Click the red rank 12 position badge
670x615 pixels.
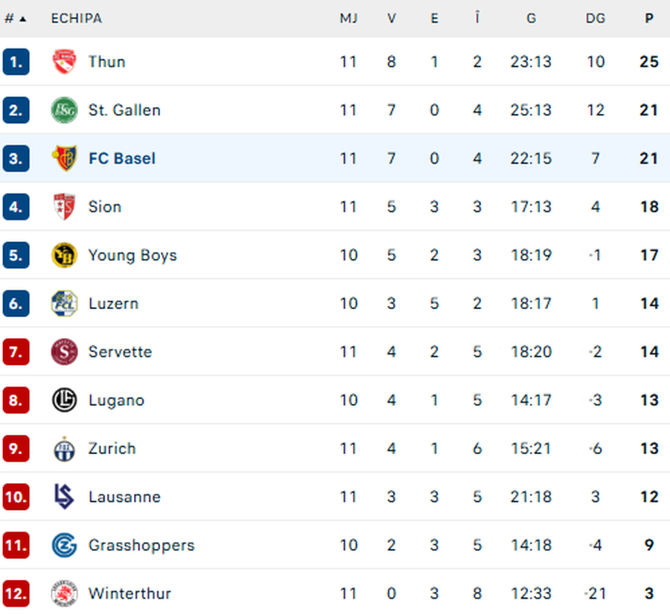[x=16, y=594]
